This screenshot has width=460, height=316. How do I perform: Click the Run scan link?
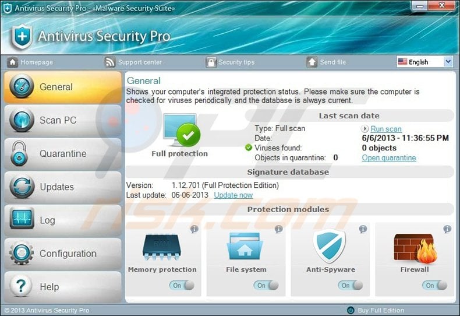386,129
